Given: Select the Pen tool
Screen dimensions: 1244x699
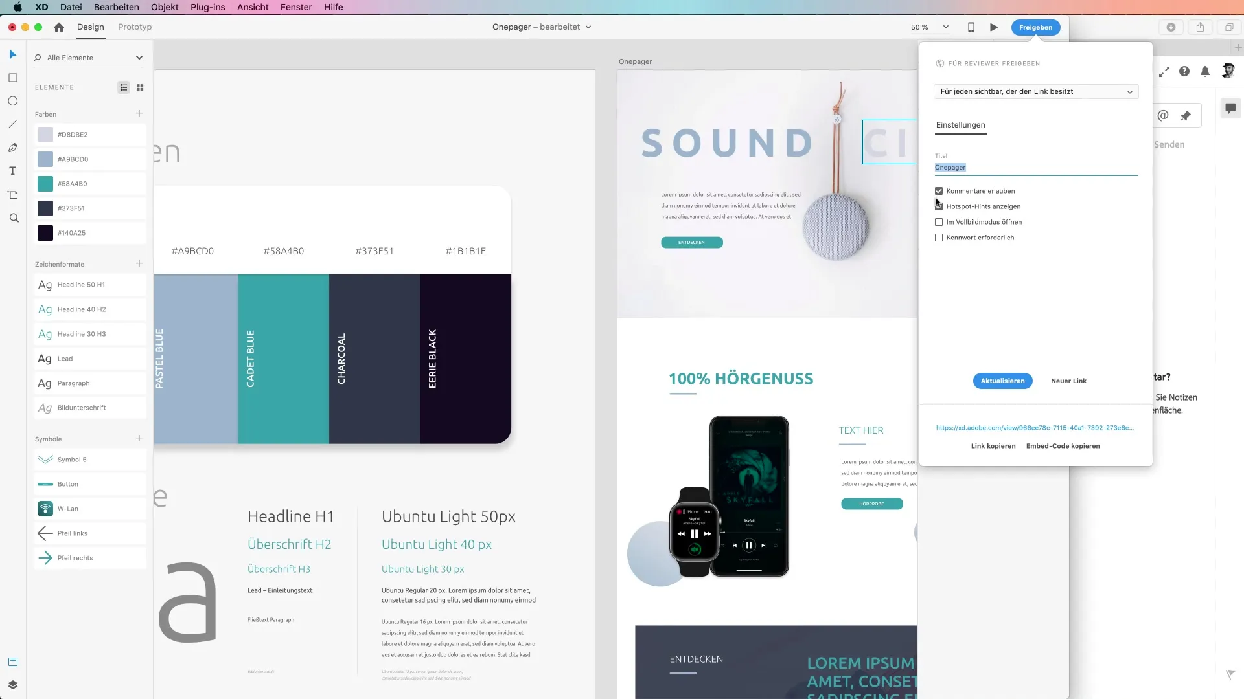Looking at the screenshot, I should coord(12,148).
